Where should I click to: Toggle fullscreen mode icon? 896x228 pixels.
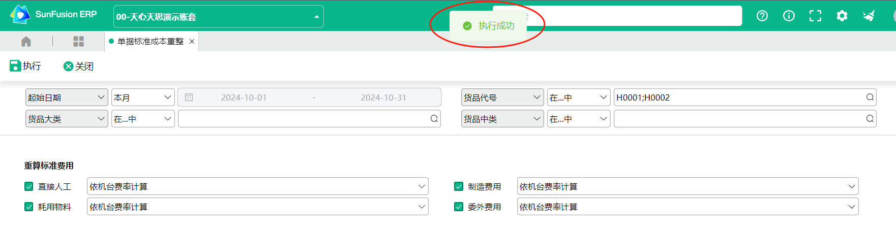click(x=815, y=16)
